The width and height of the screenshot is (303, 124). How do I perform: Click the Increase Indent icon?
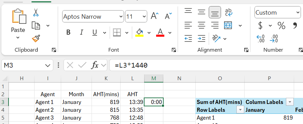pos(201,38)
